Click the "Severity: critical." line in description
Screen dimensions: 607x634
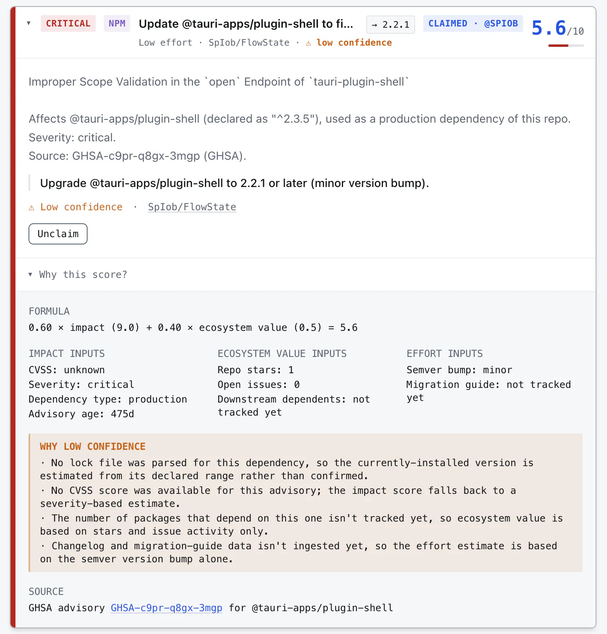tap(72, 138)
